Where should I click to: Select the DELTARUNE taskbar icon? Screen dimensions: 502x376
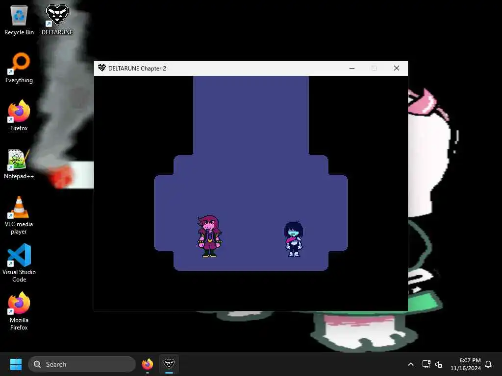[169, 364]
